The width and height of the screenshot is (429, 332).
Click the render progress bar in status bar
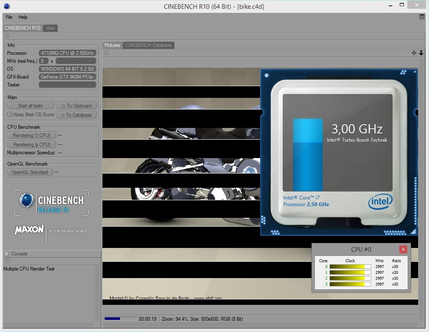pyautogui.click(x=121, y=319)
